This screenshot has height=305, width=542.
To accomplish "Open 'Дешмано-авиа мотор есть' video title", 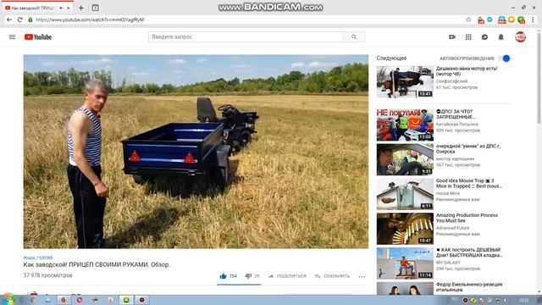I will click(467, 71).
